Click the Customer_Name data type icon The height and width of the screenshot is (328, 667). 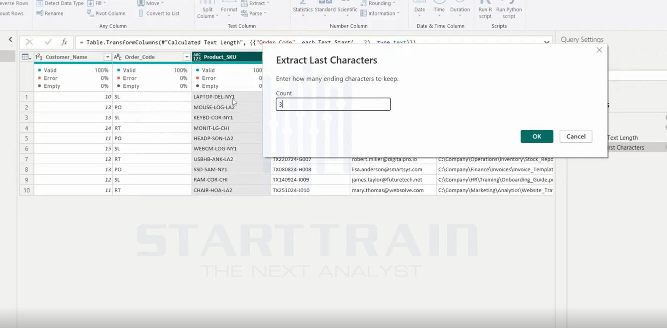pyautogui.click(x=39, y=57)
